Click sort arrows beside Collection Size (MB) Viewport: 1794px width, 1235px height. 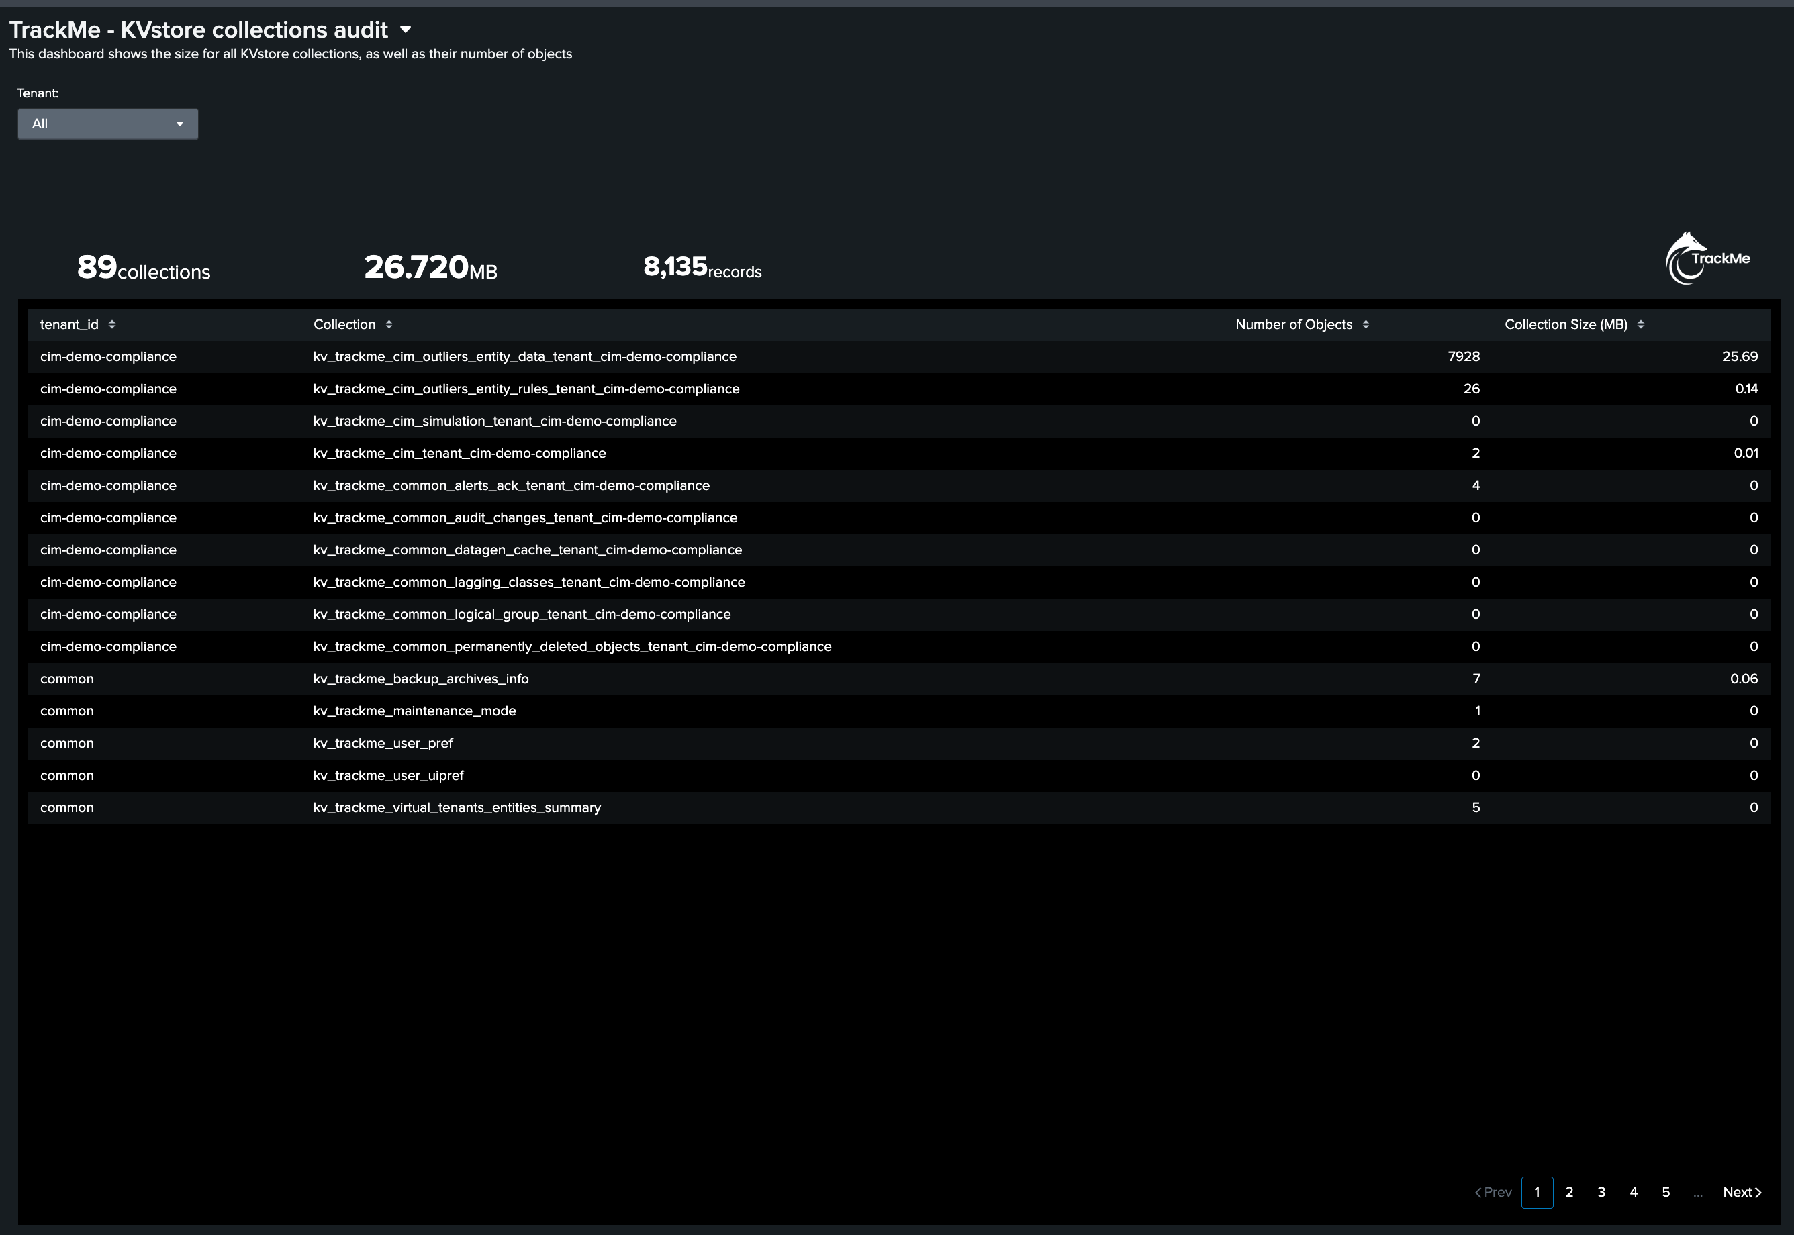[1640, 324]
